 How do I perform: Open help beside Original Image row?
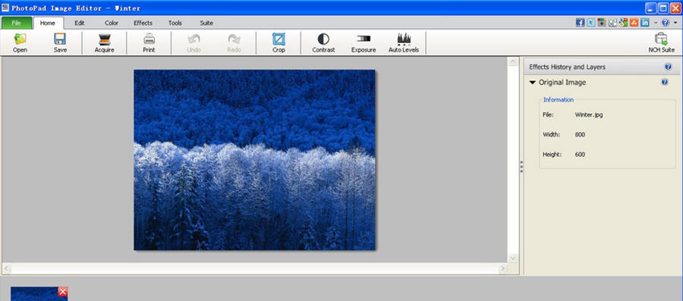coord(665,82)
